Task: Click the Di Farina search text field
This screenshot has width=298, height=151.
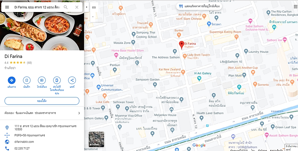Action: pyautogui.click(x=37, y=7)
